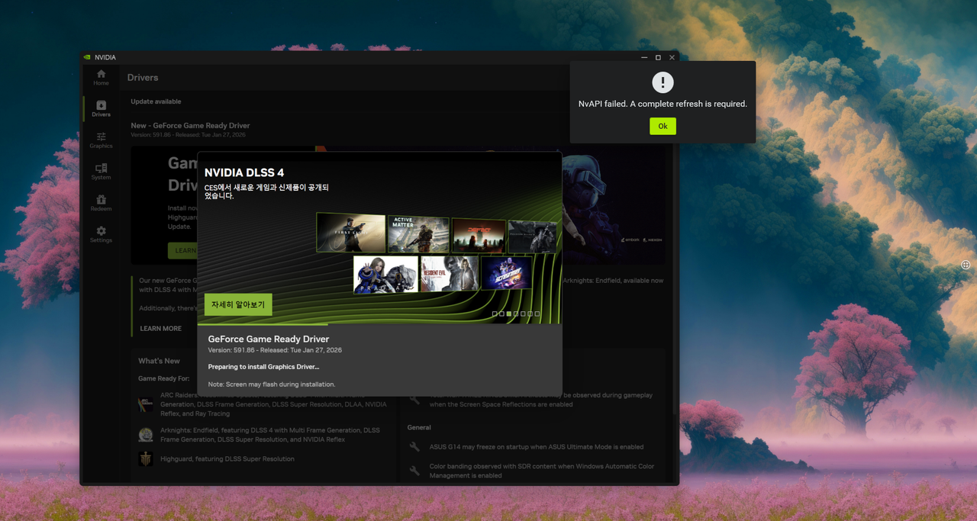Click the partly hidden green LEARN button on the banner
This screenshot has width=977, height=521.
coord(182,250)
